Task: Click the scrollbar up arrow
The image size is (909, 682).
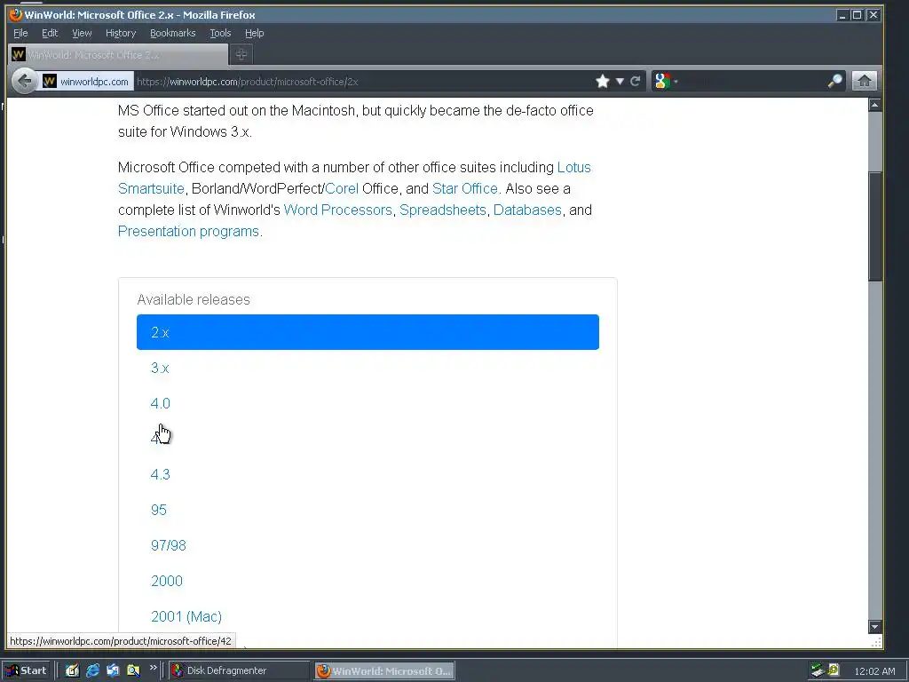Action: pos(874,105)
